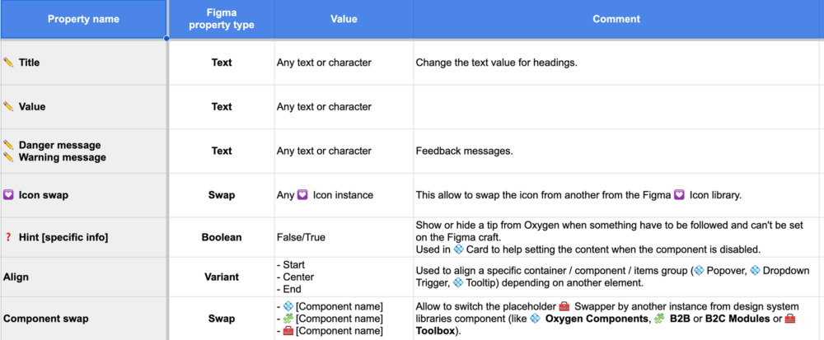Click the red question mark beside Hint

[8, 237]
